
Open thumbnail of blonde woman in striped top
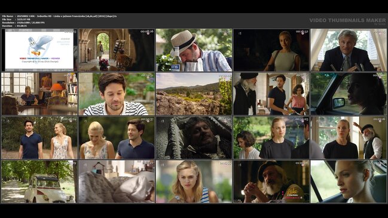194,182
